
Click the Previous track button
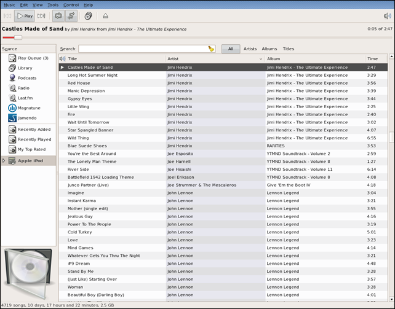point(7,16)
